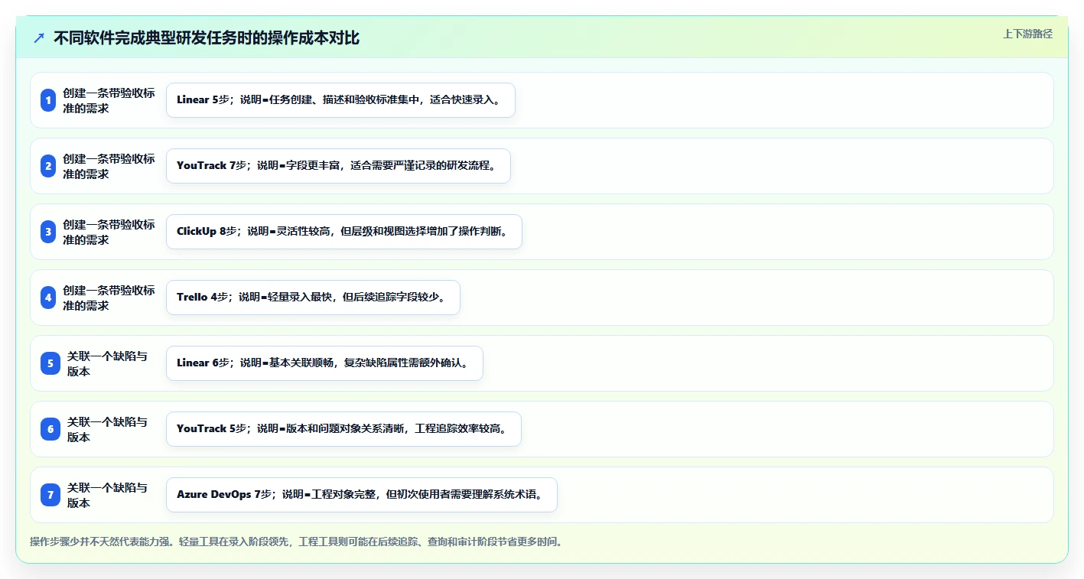
Task: Select step number badge 2
Action: [48, 166]
